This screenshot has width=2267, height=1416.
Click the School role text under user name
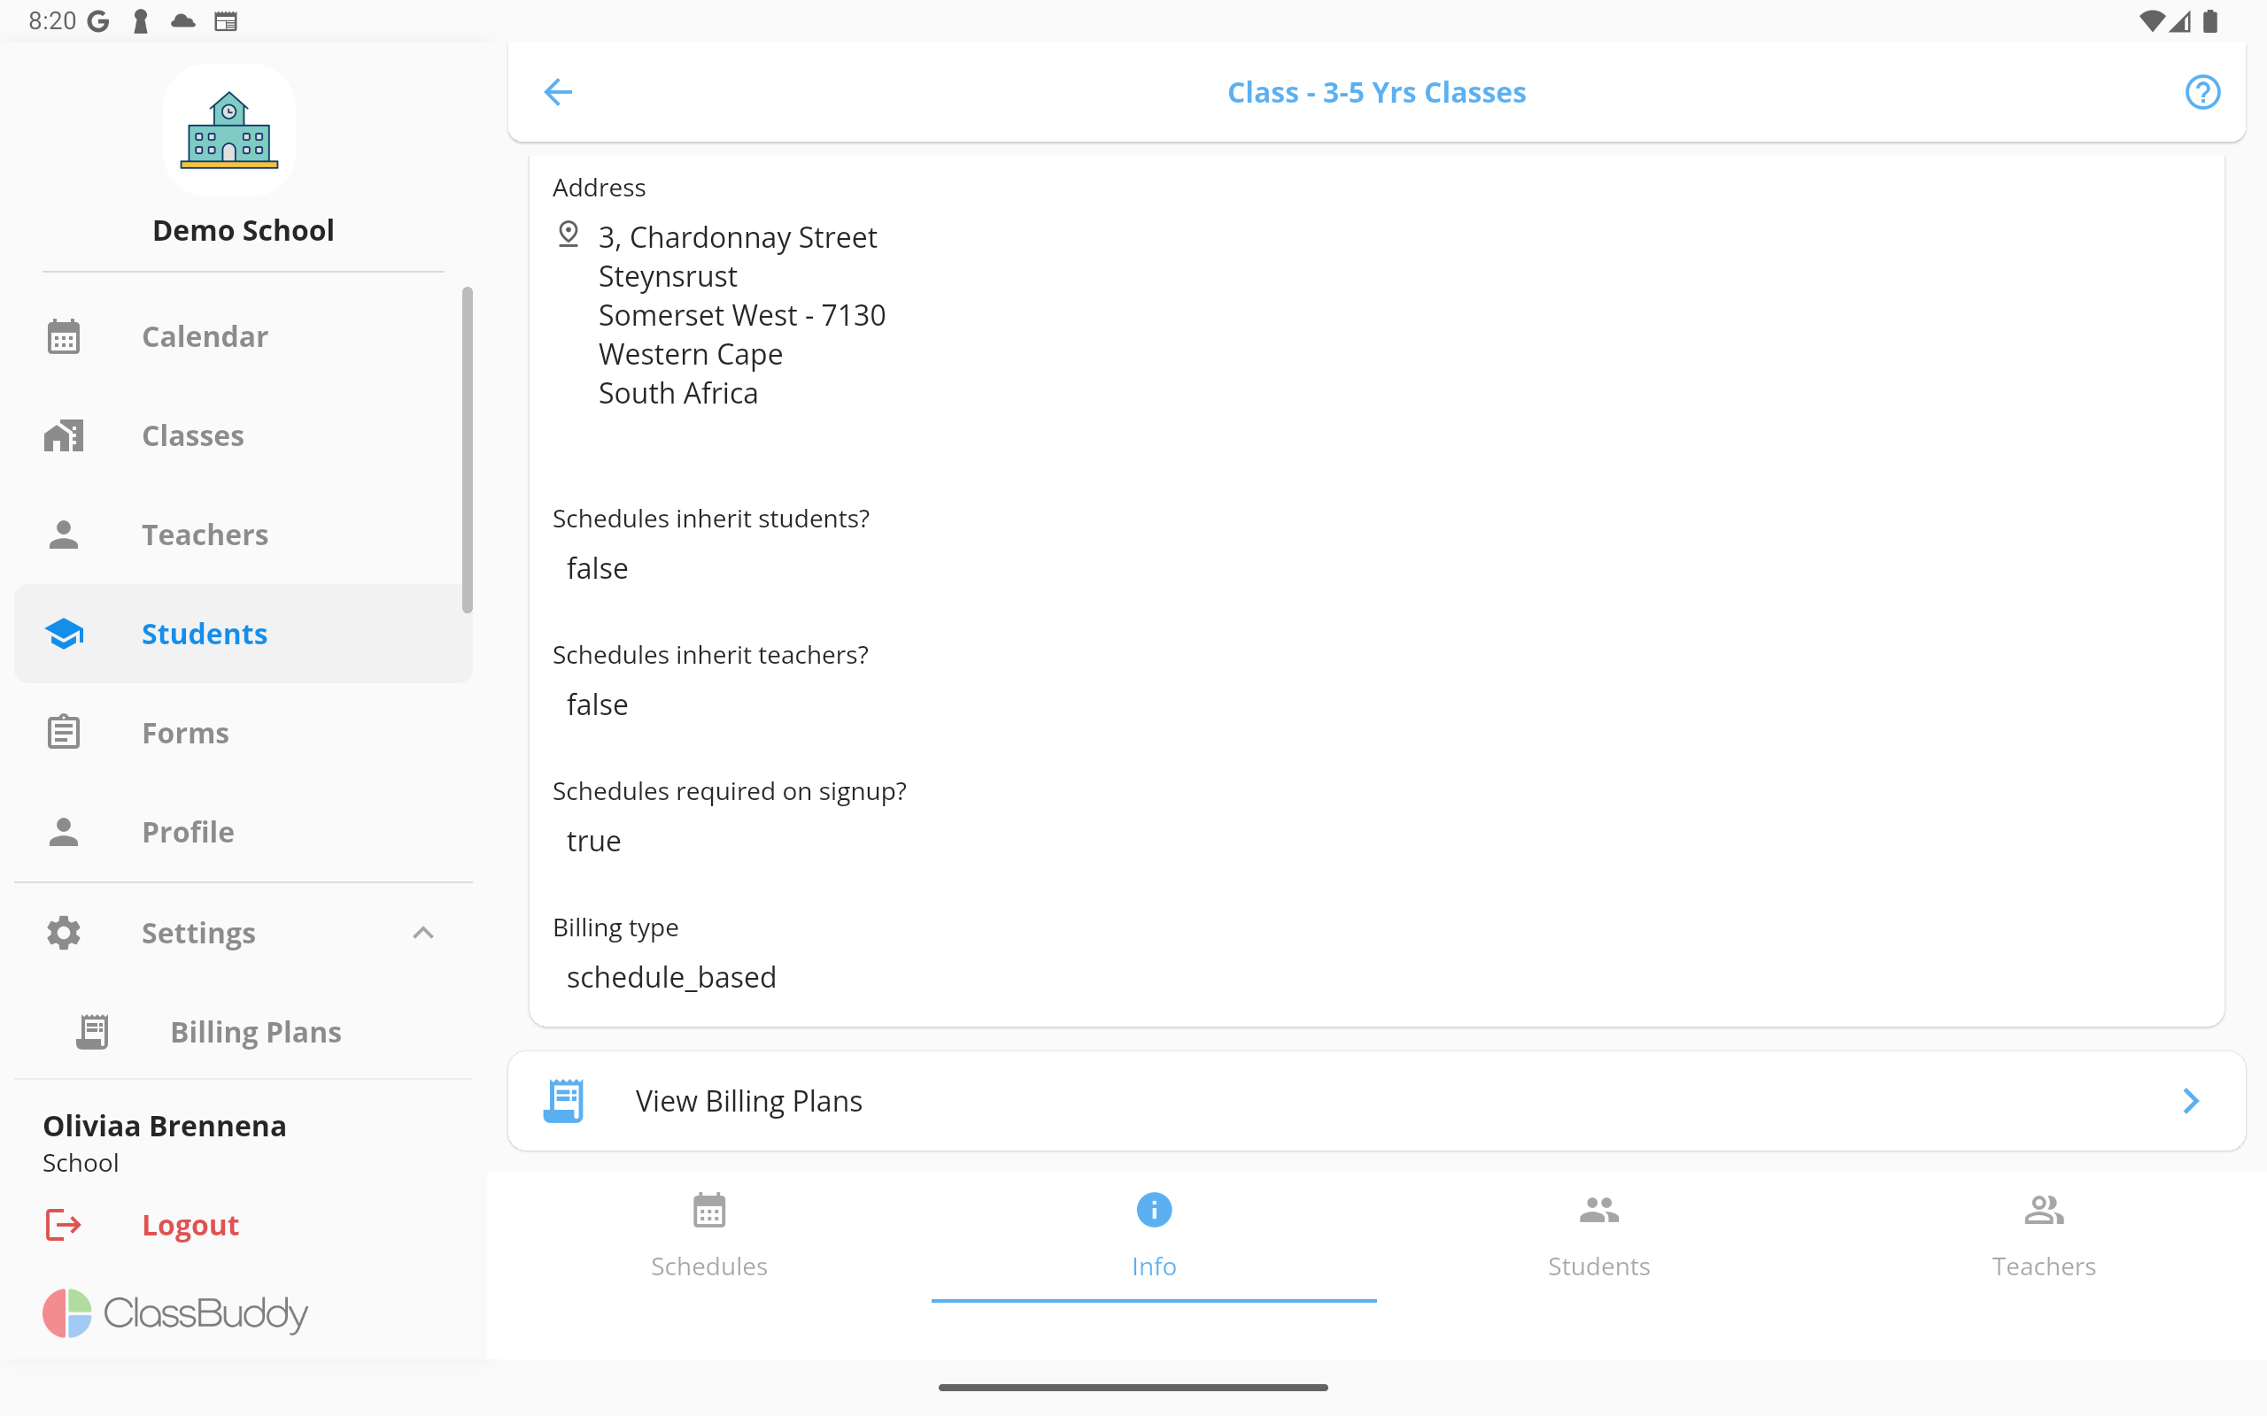click(81, 1162)
